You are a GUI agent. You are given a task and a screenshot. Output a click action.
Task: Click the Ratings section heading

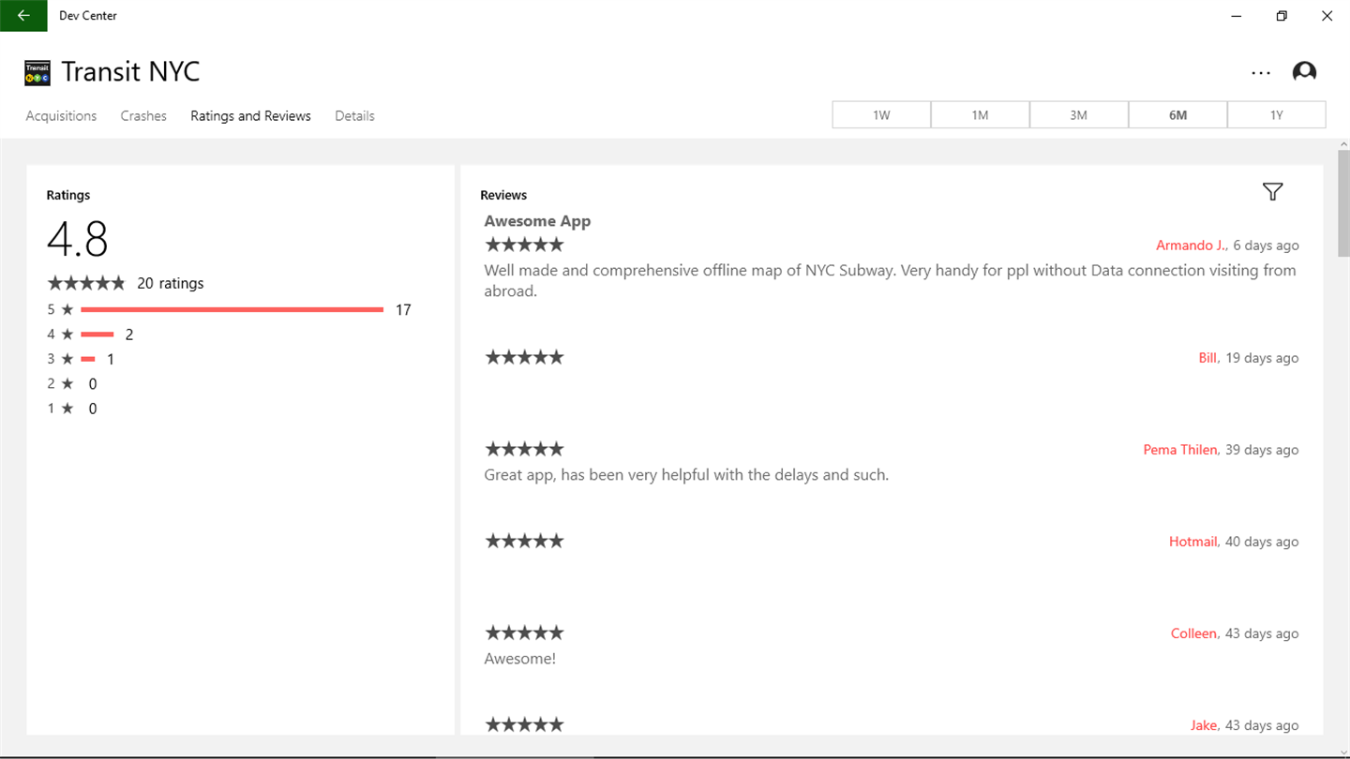[68, 195]
